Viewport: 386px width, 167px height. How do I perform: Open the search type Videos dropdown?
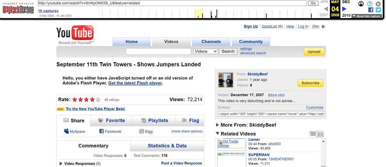[206, 51]
